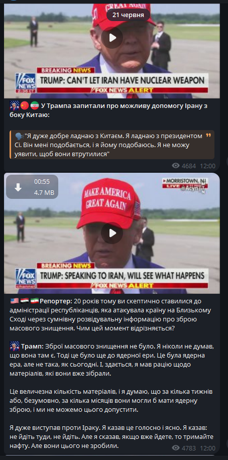228x460 pixels.
Task: Click the eye views icon beside 4783
Action: point(176,448)
